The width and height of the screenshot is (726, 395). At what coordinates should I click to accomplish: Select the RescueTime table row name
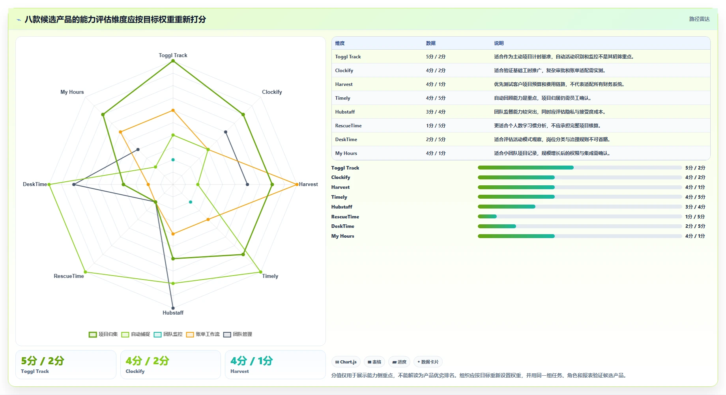click(x=348, y=126)
